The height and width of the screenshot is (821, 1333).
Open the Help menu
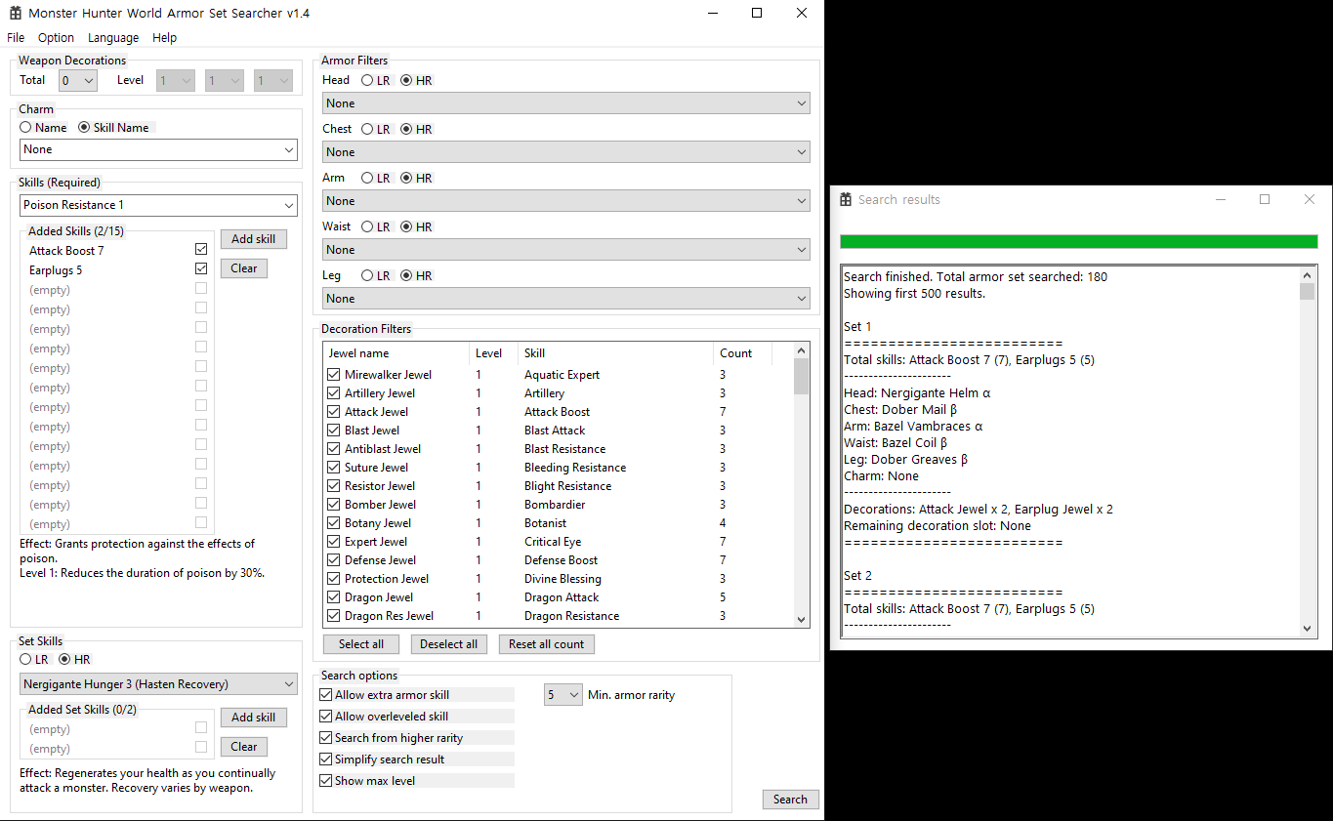[x=165, y=37]
